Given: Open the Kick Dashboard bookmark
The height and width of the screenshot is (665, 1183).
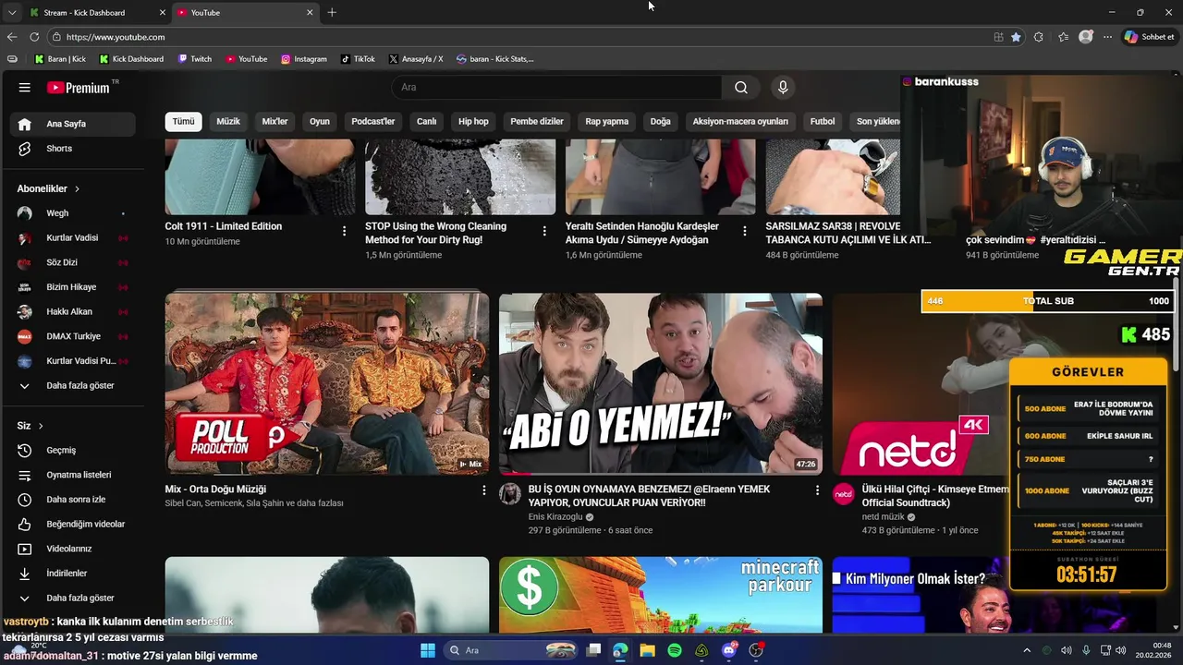Looking at the screenshot, I should pyautogui.click(x=131, y=59).
